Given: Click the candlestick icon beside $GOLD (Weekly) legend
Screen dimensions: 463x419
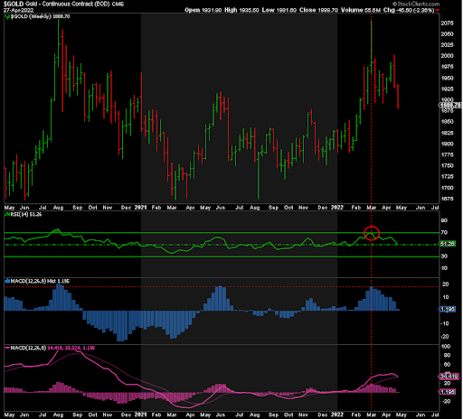Looking at the screenshot, I should pos(7,16).
